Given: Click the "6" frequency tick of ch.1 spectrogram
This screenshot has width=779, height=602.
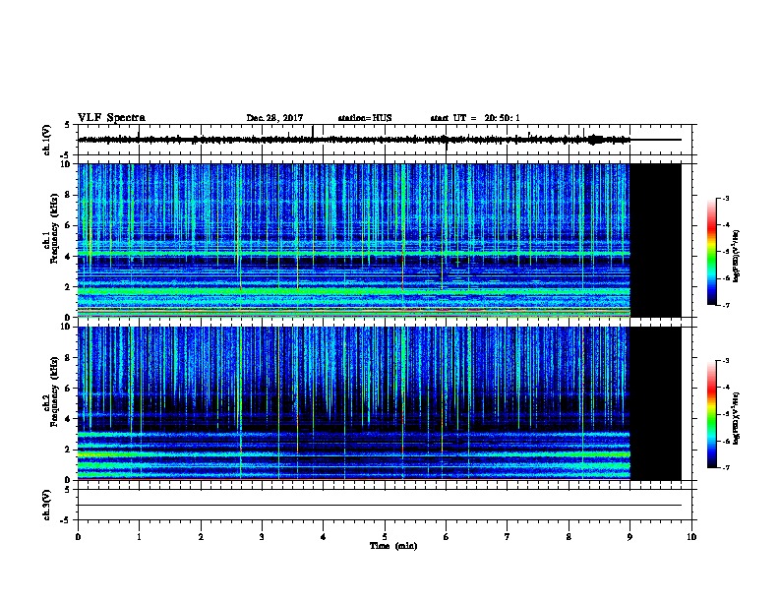Looking at the screenshot, I should [69, 225].
